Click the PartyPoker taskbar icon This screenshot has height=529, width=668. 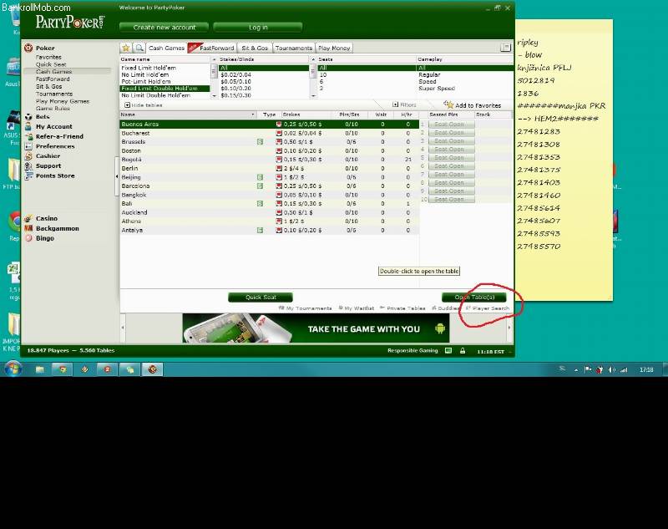153,369
